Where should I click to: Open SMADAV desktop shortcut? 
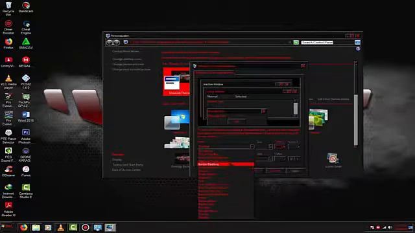tap(26, 43)
